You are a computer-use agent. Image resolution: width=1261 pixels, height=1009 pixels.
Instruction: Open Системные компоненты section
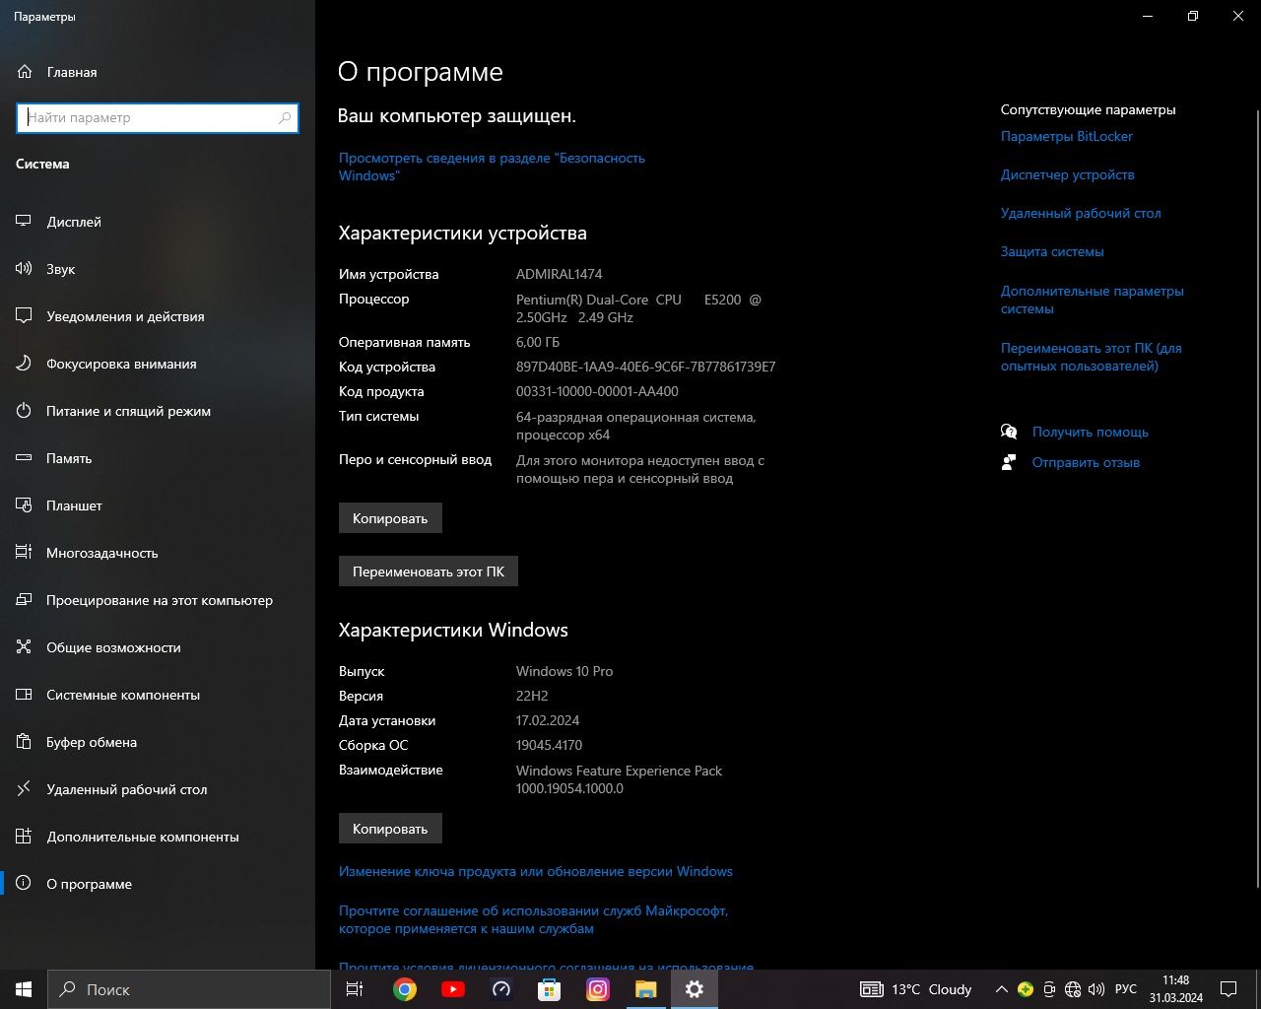pos(158,695)
